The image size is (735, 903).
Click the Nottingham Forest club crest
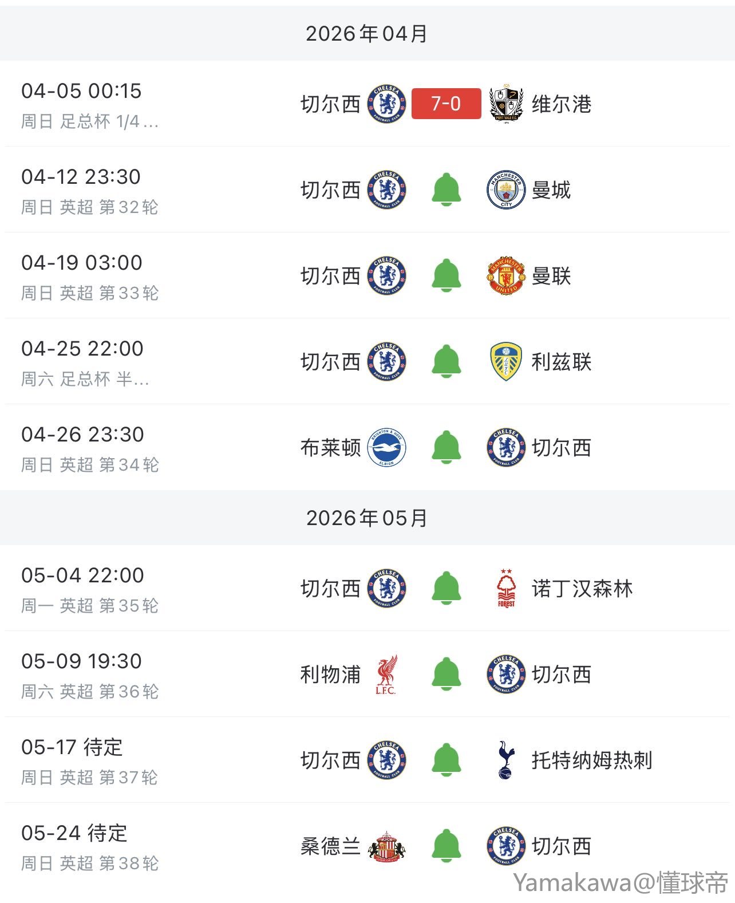click(506, 588)
